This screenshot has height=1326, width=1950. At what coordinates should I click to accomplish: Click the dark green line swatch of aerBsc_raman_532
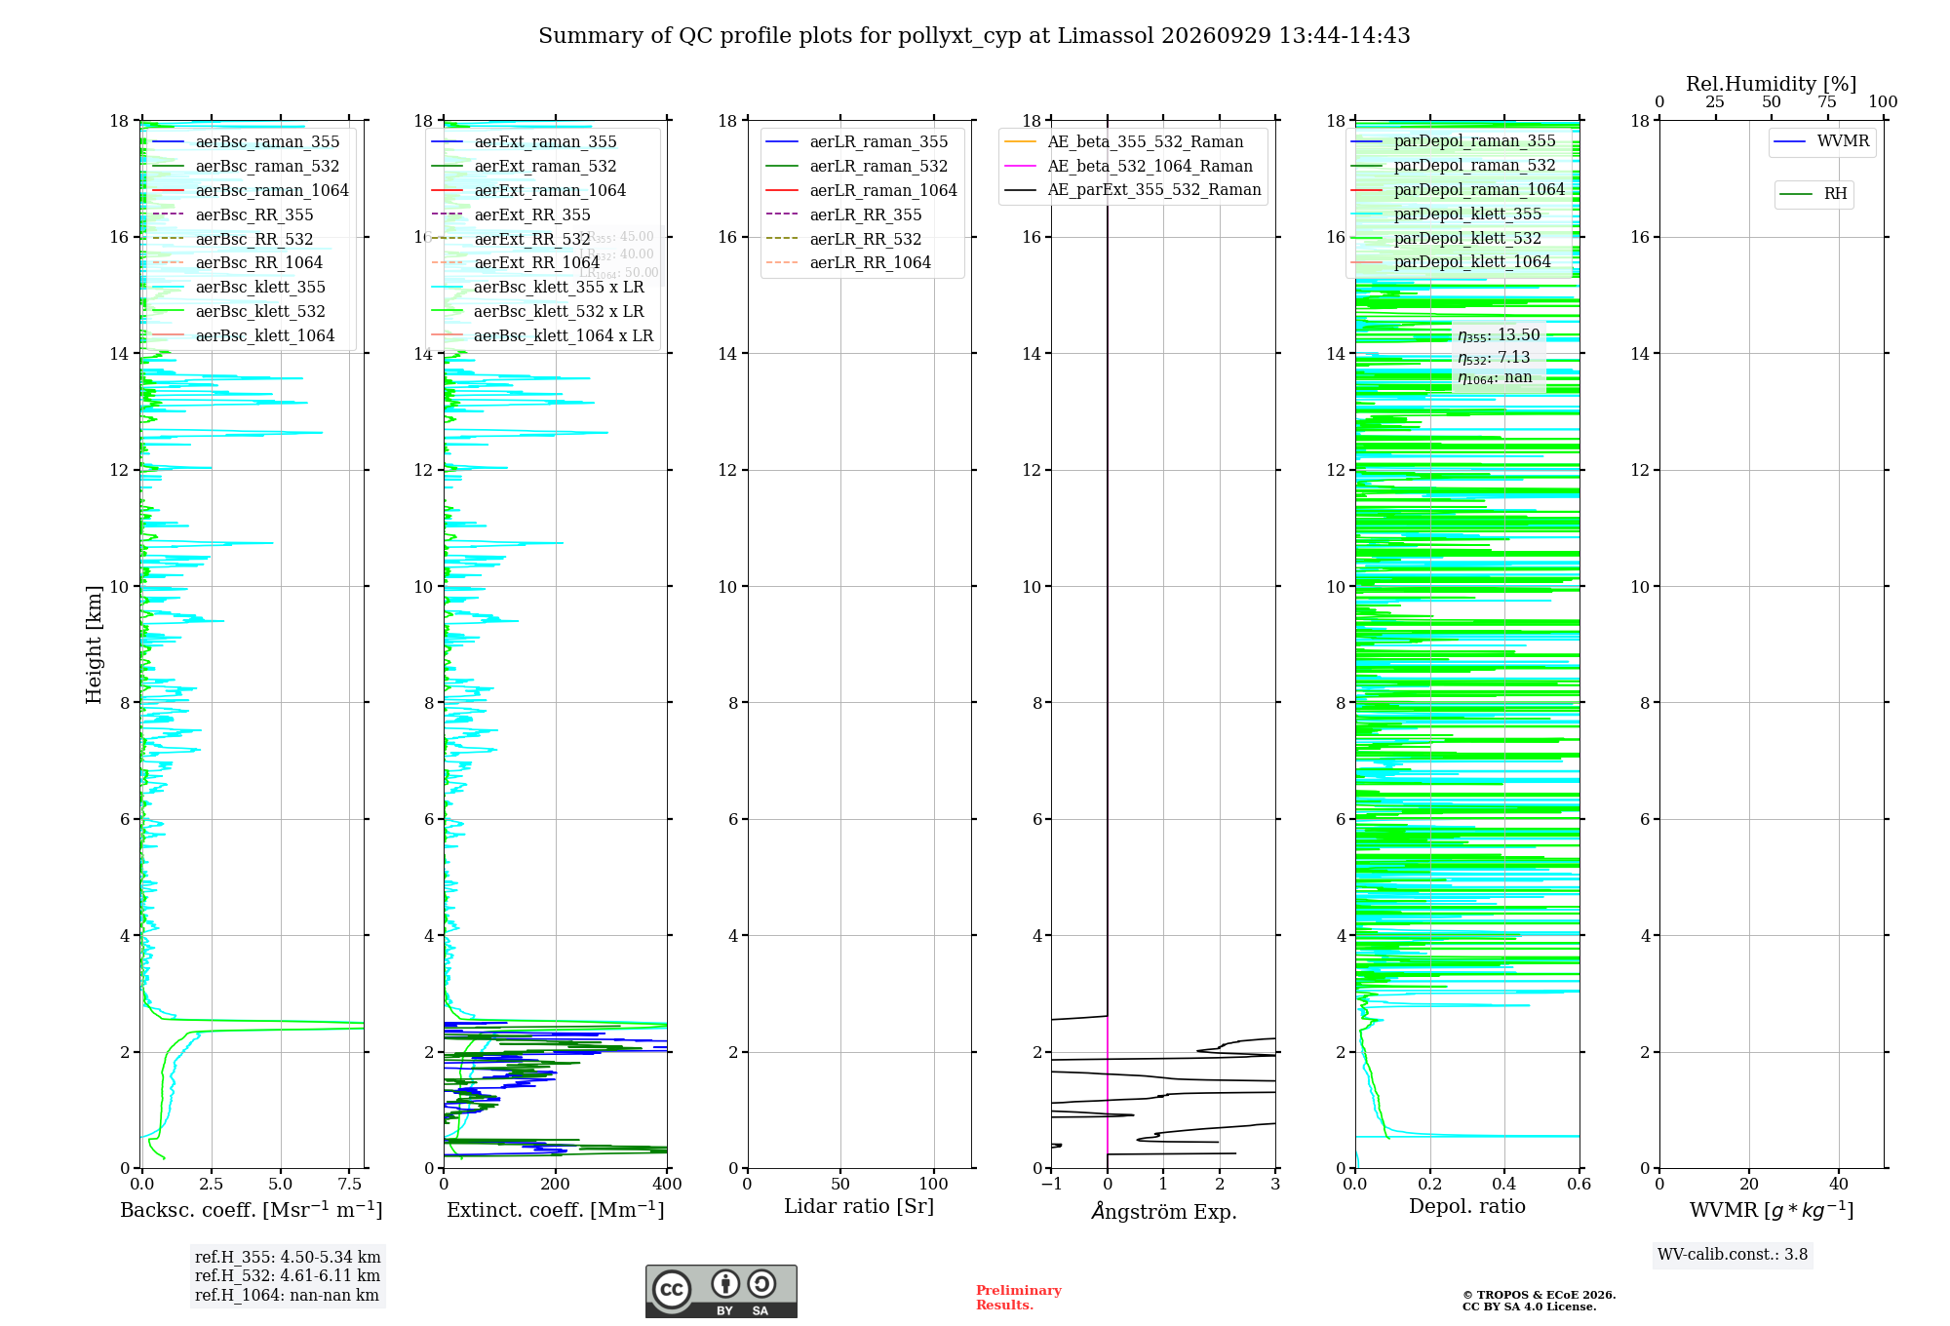click(x=169, y=167)
